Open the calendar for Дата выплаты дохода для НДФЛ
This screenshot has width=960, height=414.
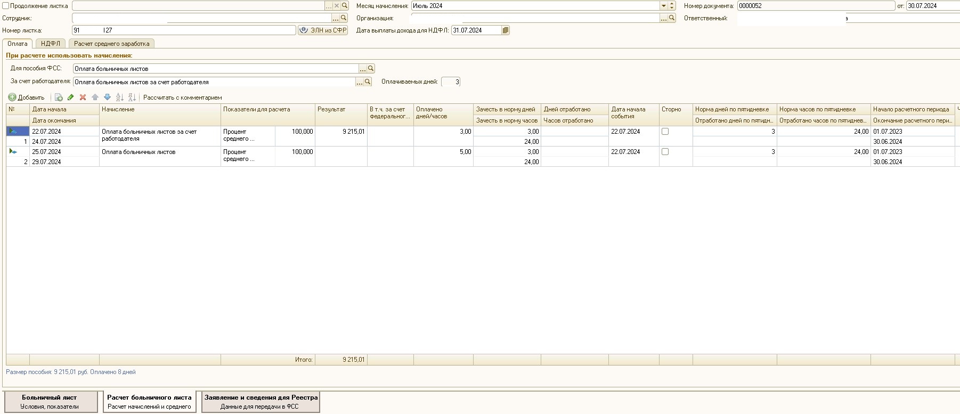[506, 30]
